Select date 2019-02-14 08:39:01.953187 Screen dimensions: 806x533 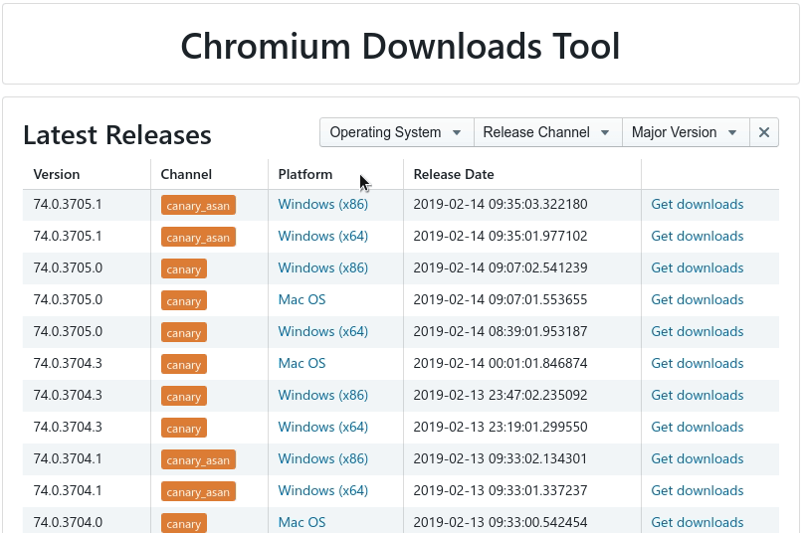501,332
